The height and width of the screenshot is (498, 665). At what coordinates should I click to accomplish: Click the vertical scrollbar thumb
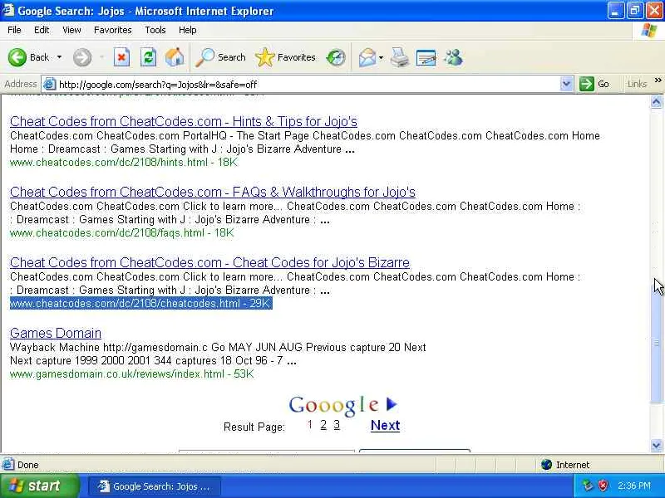coord(656,343)
